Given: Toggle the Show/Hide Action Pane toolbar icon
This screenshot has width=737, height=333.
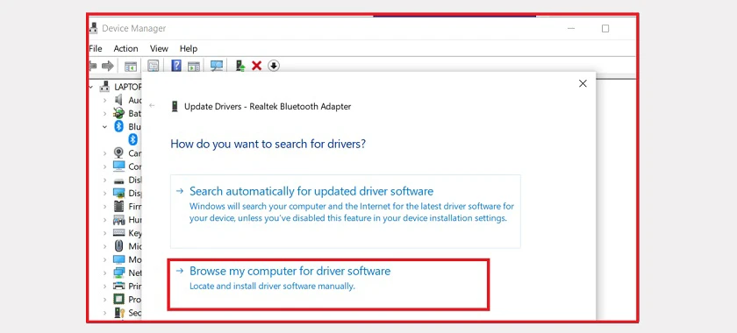Looking at the screenshot, I should [194, 67].
